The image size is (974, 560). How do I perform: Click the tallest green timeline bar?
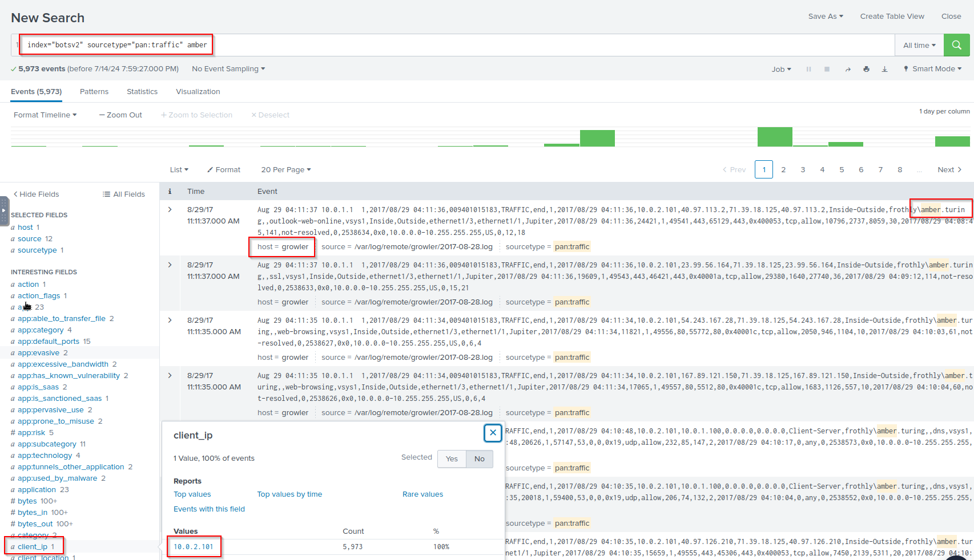tap(774, 137)
